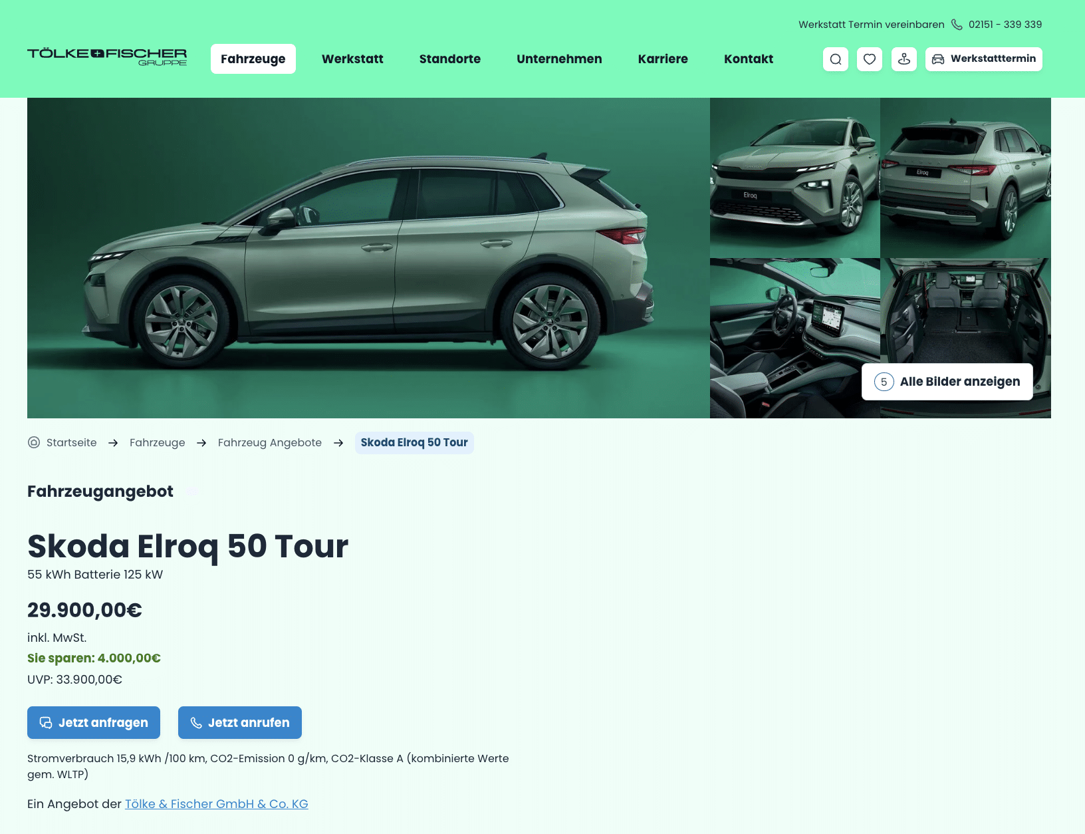The height and width of the screenshot is (834, 1085).
Task: Open the search icon in header
Action: point(836,59)
